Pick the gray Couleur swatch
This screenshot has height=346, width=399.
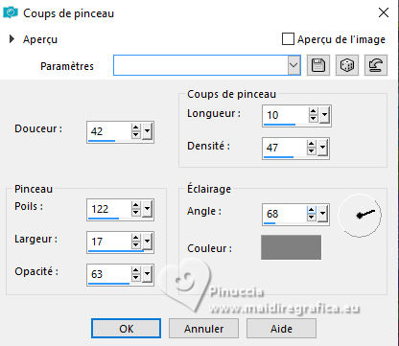point(291,247)
